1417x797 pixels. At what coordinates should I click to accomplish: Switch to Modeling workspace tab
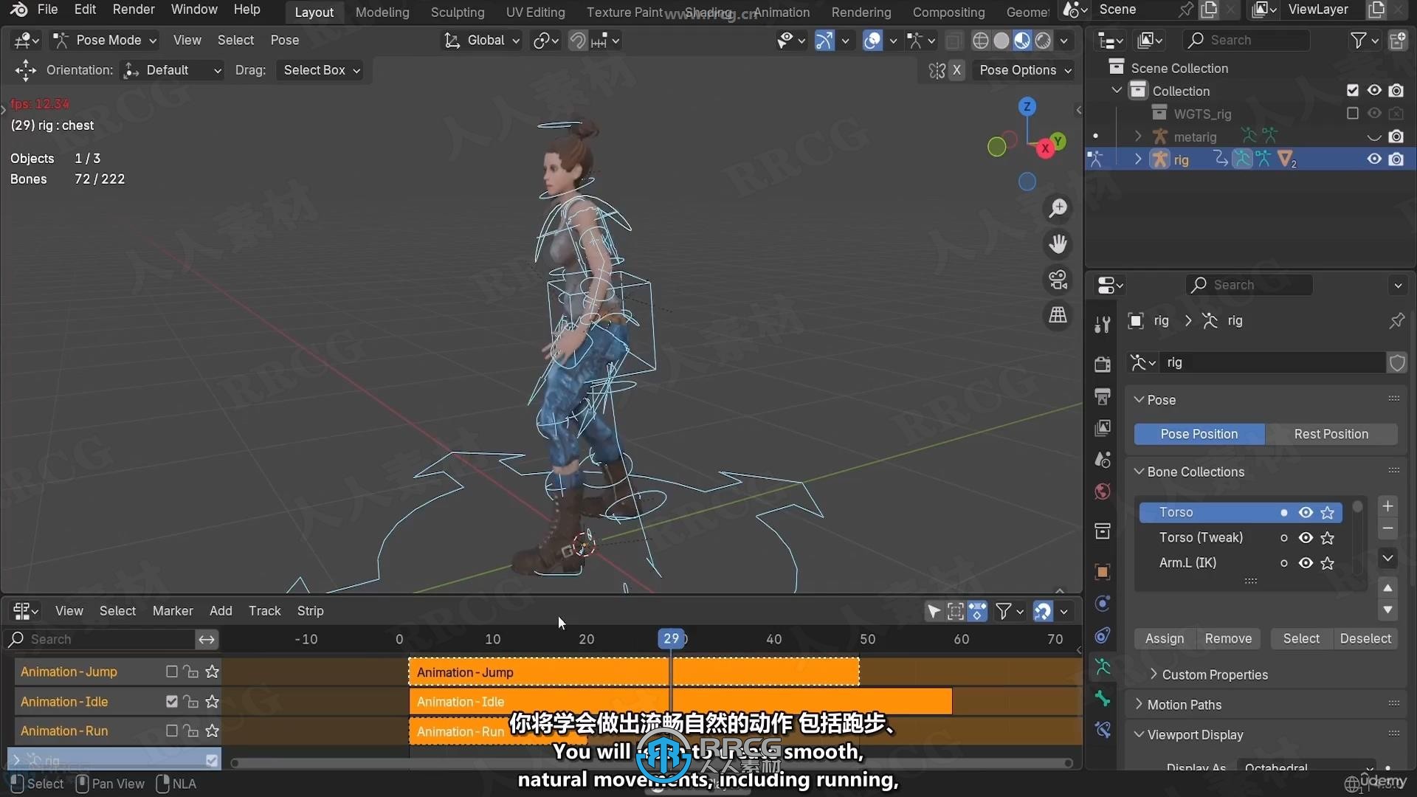(382, 12)
